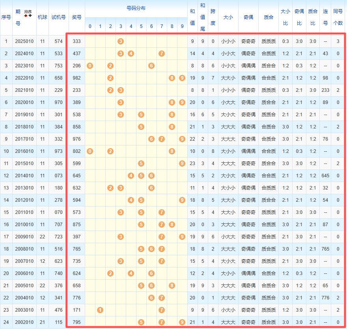Image resolution: width=347 pixels, height=329 pixels.
Task: Click the black descending sort arrow
Action: (30, 16)
